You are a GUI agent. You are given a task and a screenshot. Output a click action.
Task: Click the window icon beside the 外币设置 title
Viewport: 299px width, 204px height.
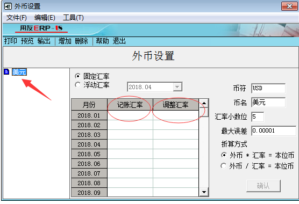(x=8, y=6)
